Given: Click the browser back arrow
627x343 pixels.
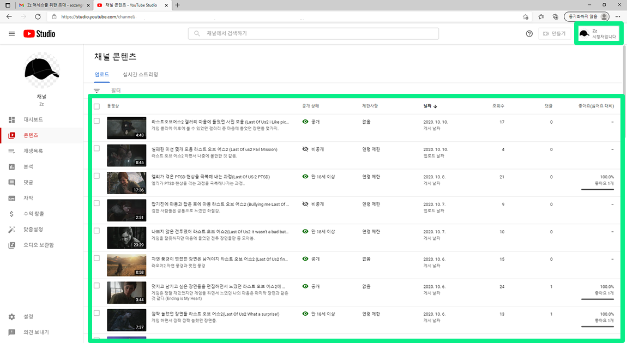Looking at the screenshot, I should [x=9, y=16].
